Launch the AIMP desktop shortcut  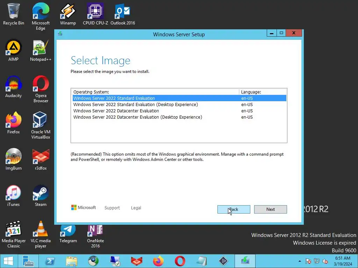point(14,50)
